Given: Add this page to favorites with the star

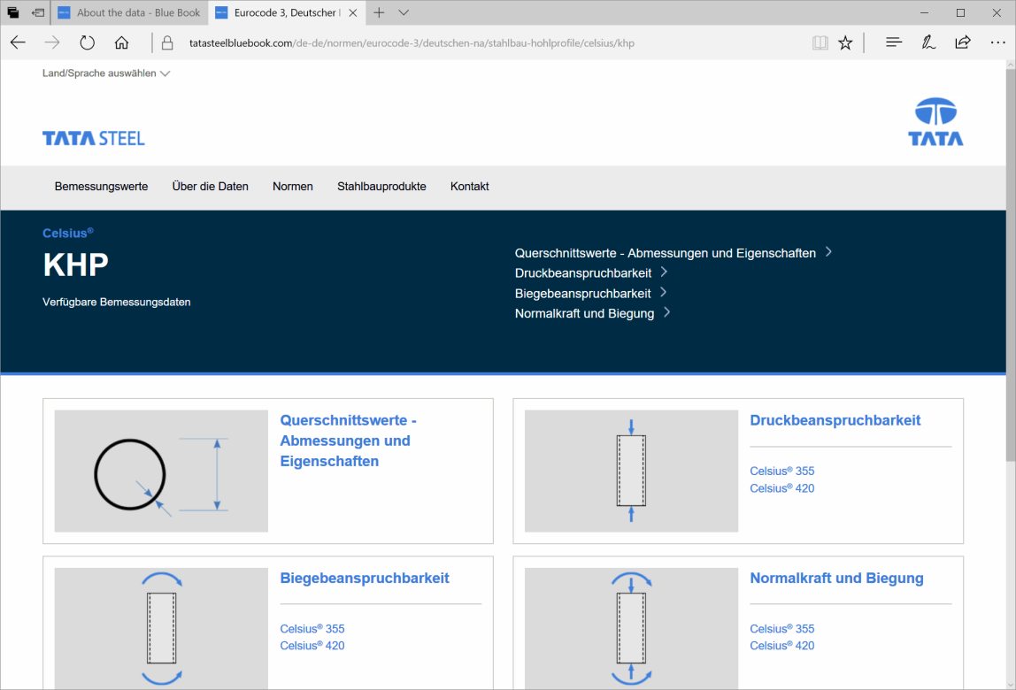Looking at the screenshot, I should pyautogui.click(x=845, y=42).
